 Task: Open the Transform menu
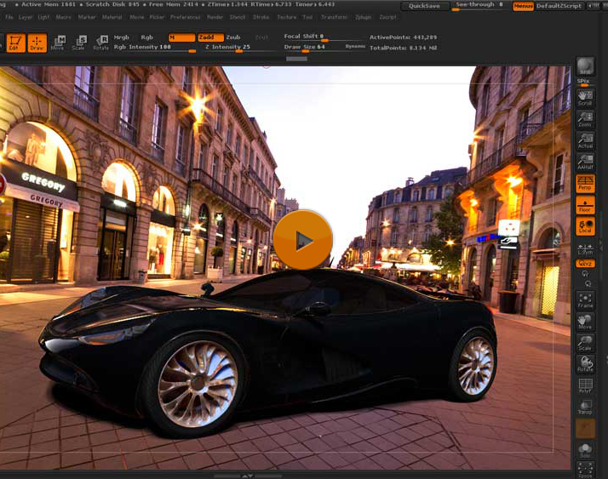(334, 17)
